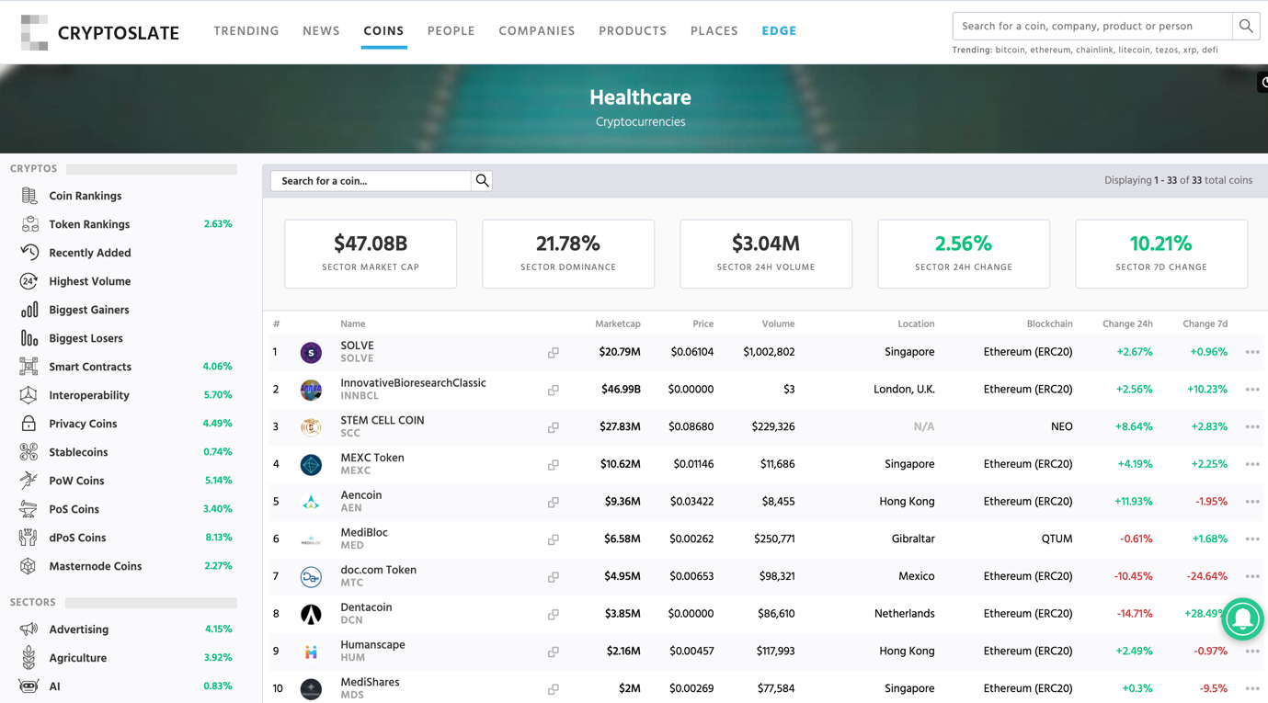This screenshot has height=703, width=1268.
Task: Click the Masternode Coins icon
Action: coord(29,566)
